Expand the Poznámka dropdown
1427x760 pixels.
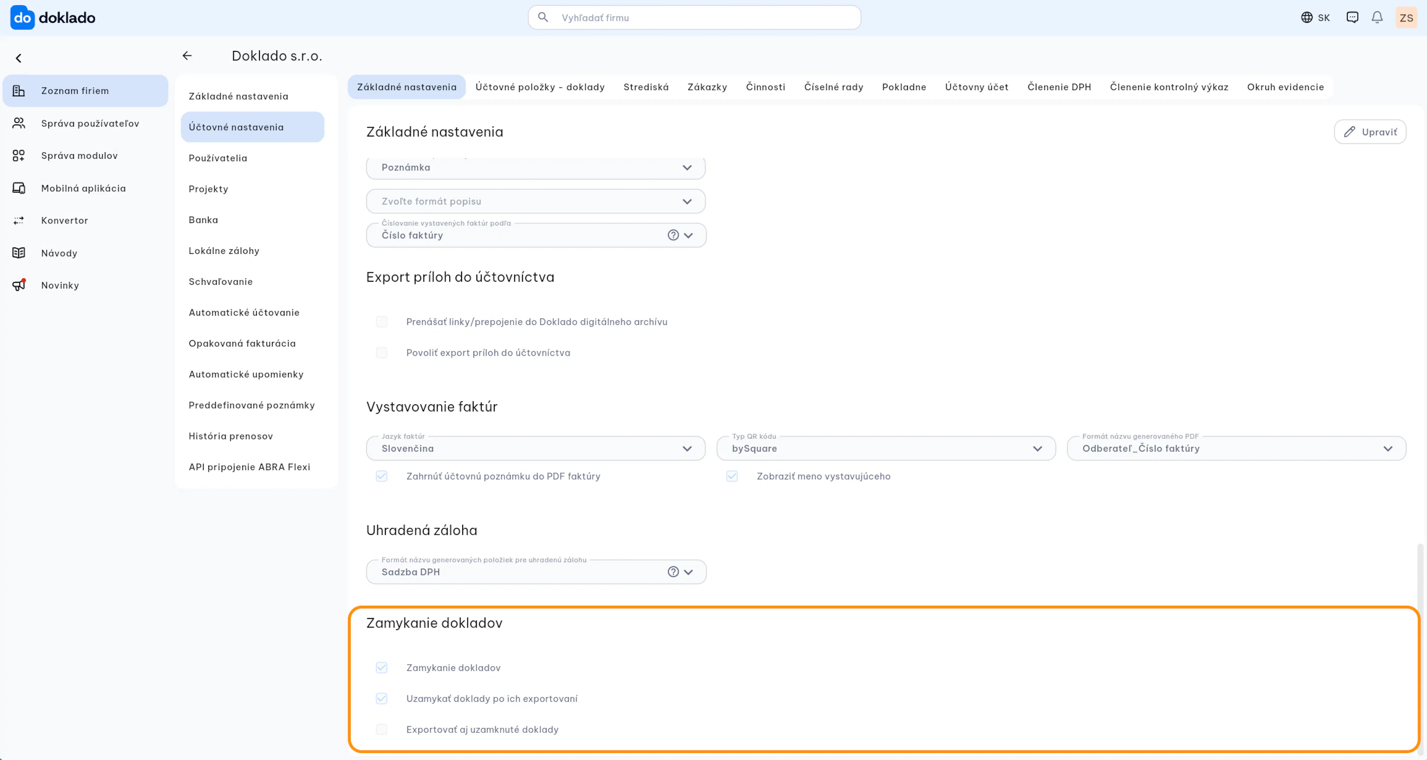(x=535, y=168)
